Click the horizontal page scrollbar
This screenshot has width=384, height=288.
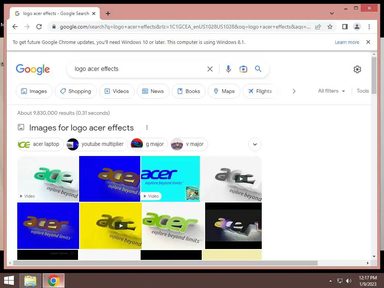[165, 263]
